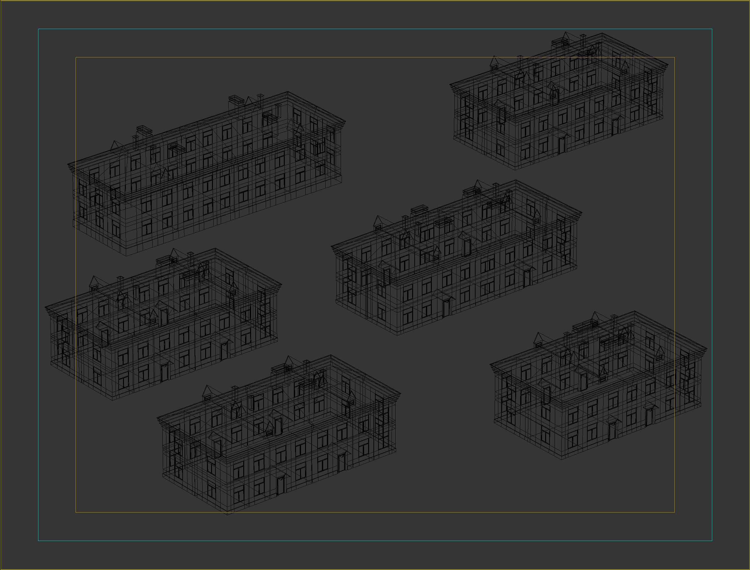This screenshot has width=750, height=570.
Task: Select the central wireframe building in the viewport
Action: click(x=456, y=258)
